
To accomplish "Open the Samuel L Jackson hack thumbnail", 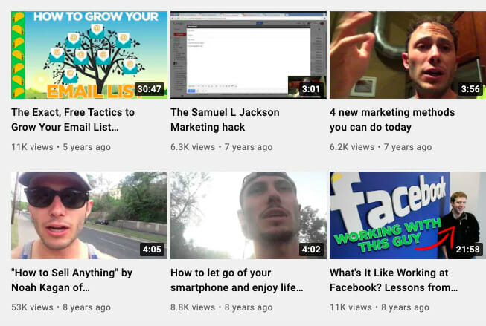I will pos(249,55).
